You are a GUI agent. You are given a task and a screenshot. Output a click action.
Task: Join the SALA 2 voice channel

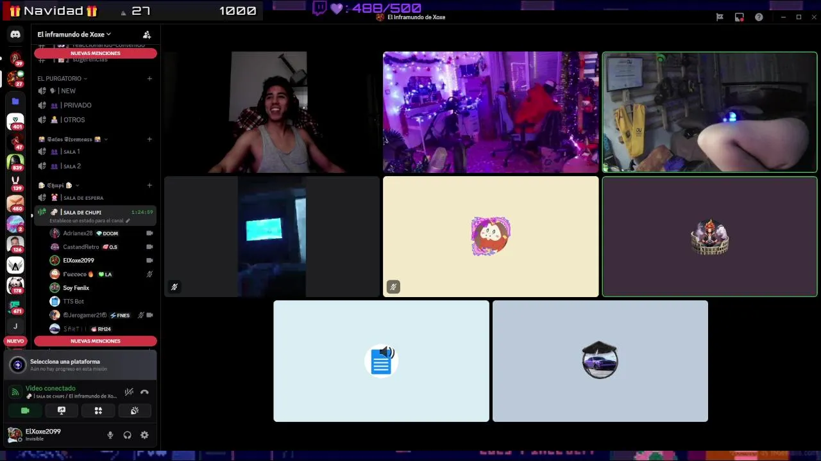point(95,166)
